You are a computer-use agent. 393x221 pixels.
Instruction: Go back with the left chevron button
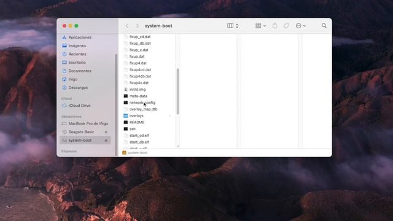pos(127,26)
